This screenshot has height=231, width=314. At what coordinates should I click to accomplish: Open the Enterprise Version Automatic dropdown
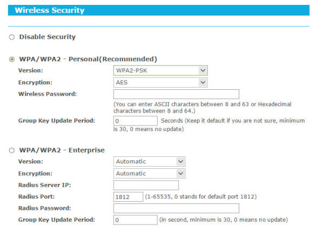(149, 162)
